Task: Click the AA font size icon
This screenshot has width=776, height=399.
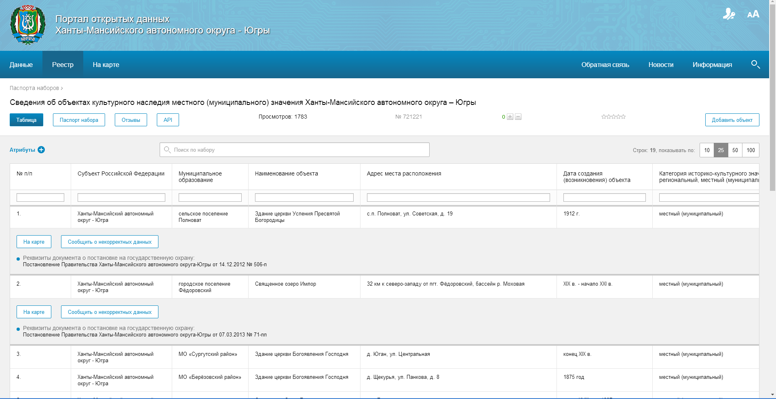Action: tap(753, 15)
